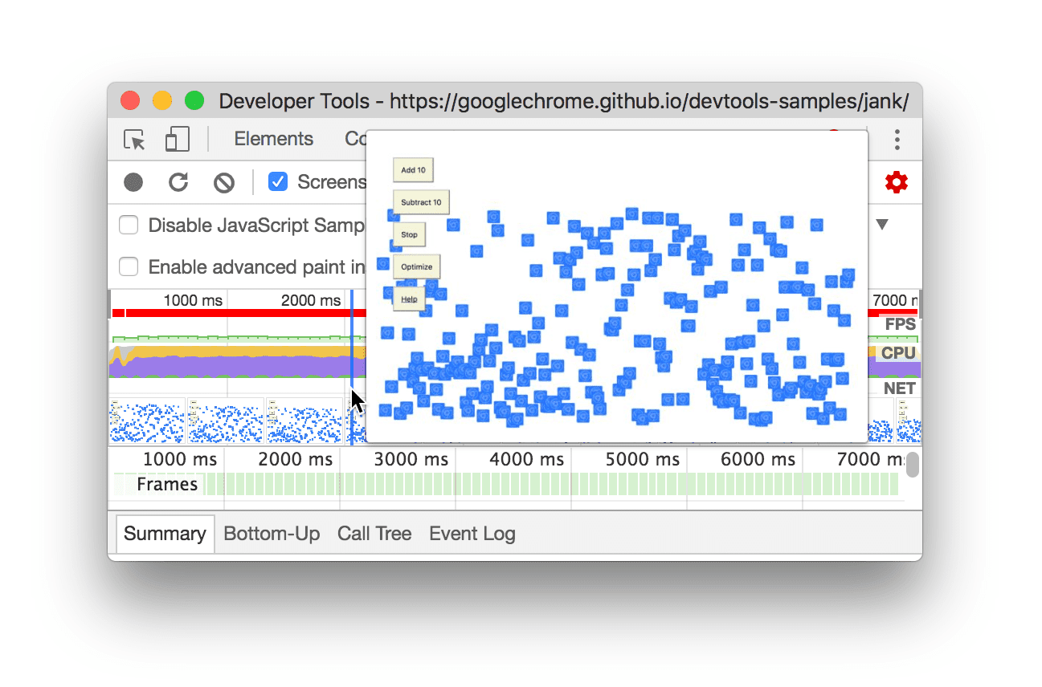The width and height of the screenshot is (1042, 687).
Task: Check Enable advanced paint instrumentation
Action: pos(129,266)
